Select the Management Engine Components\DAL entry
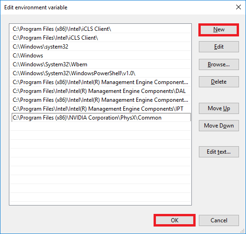Screen dimensions: 246x234 click(x=100, y=91)
